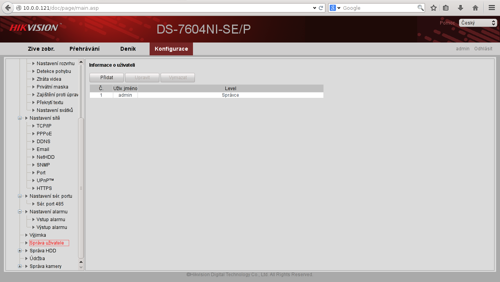The image size is (500, 282).
Task: Open the browser hamburger menu
Action: coord(492,8)
